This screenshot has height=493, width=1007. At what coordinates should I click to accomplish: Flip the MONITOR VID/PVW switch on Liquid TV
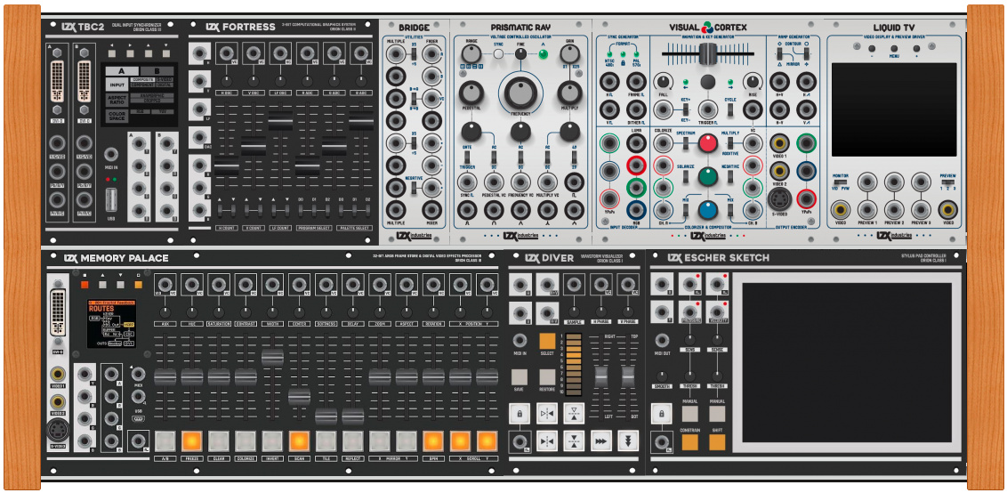[x=841, y=183]
